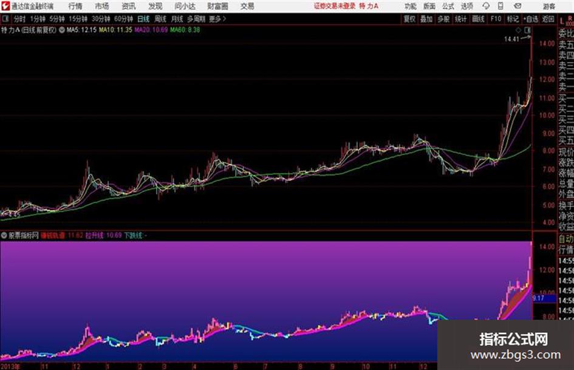Open the 财富圈 menu
The image size is (574, 370).
217,6
